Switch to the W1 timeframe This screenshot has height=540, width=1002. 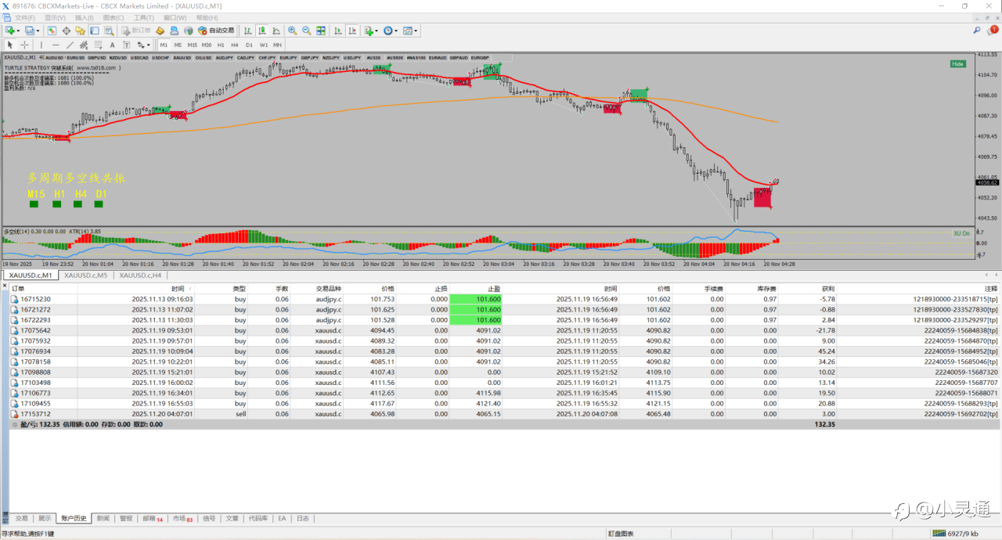pos(263,45)
